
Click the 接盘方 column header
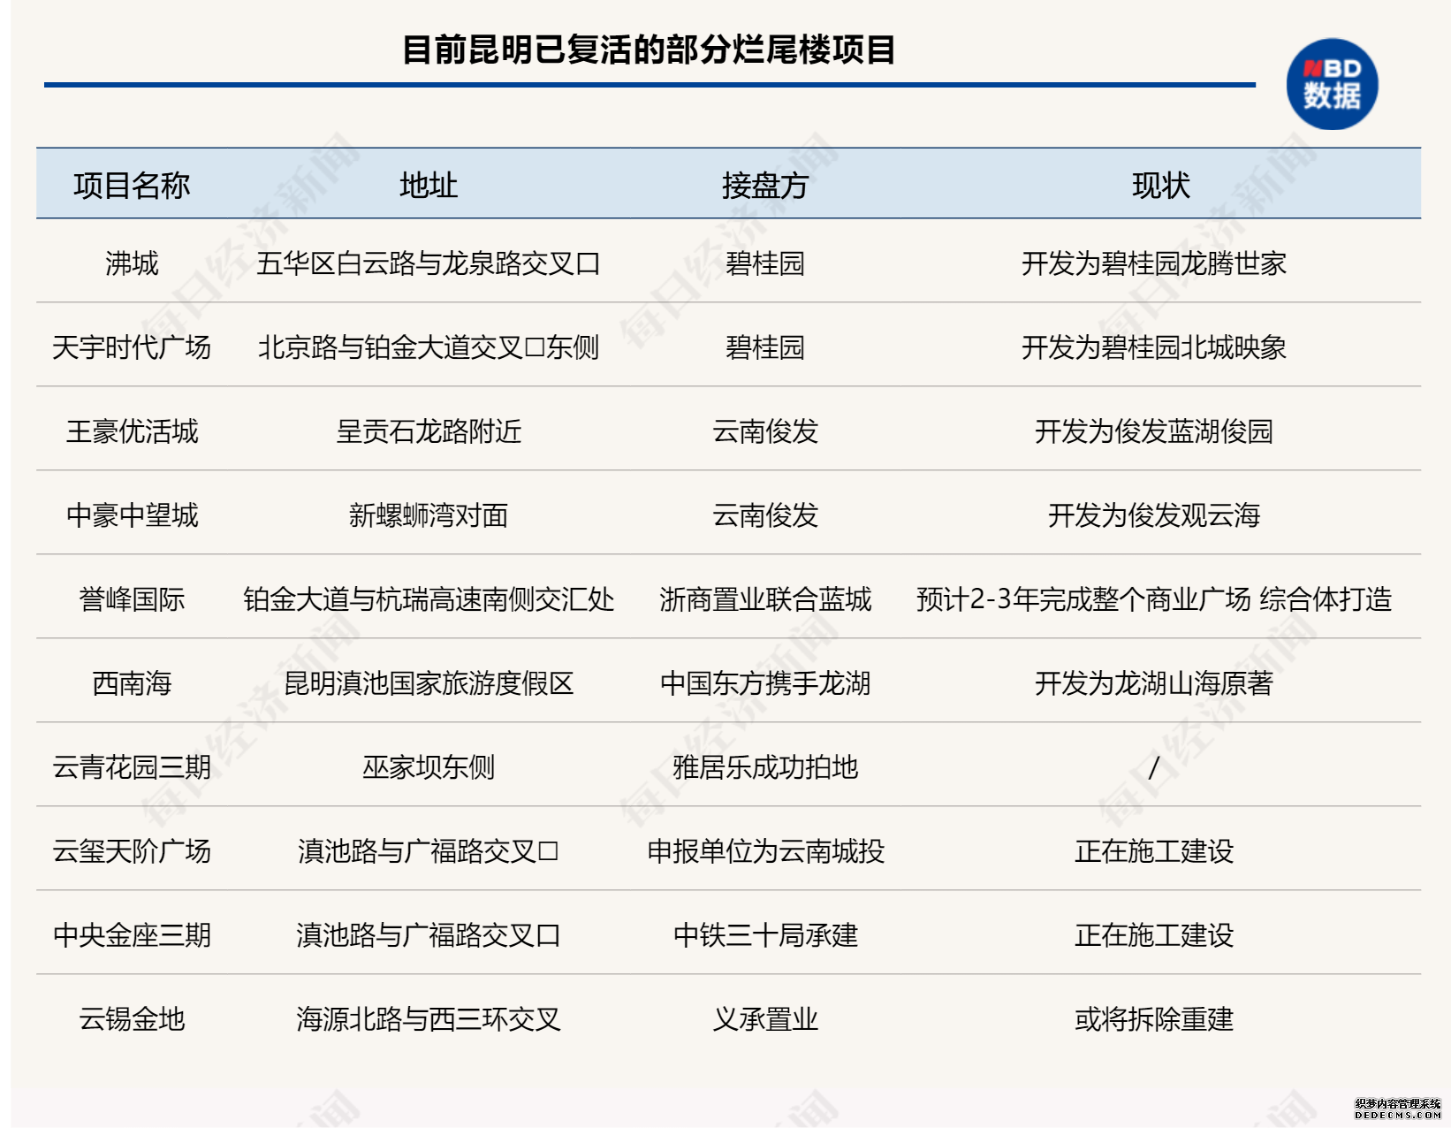point(765,186)
